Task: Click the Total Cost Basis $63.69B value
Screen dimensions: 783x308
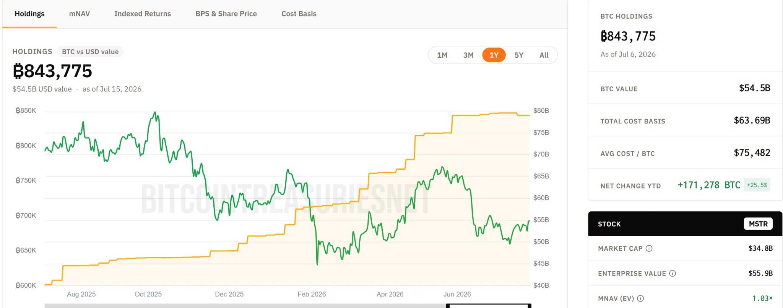Action: pos(752,120)
